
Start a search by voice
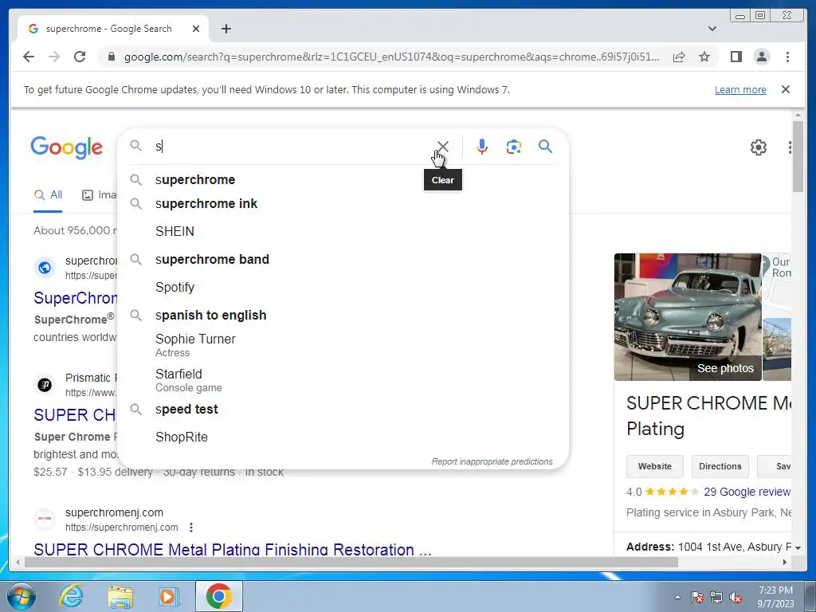(x=482, y=147)
